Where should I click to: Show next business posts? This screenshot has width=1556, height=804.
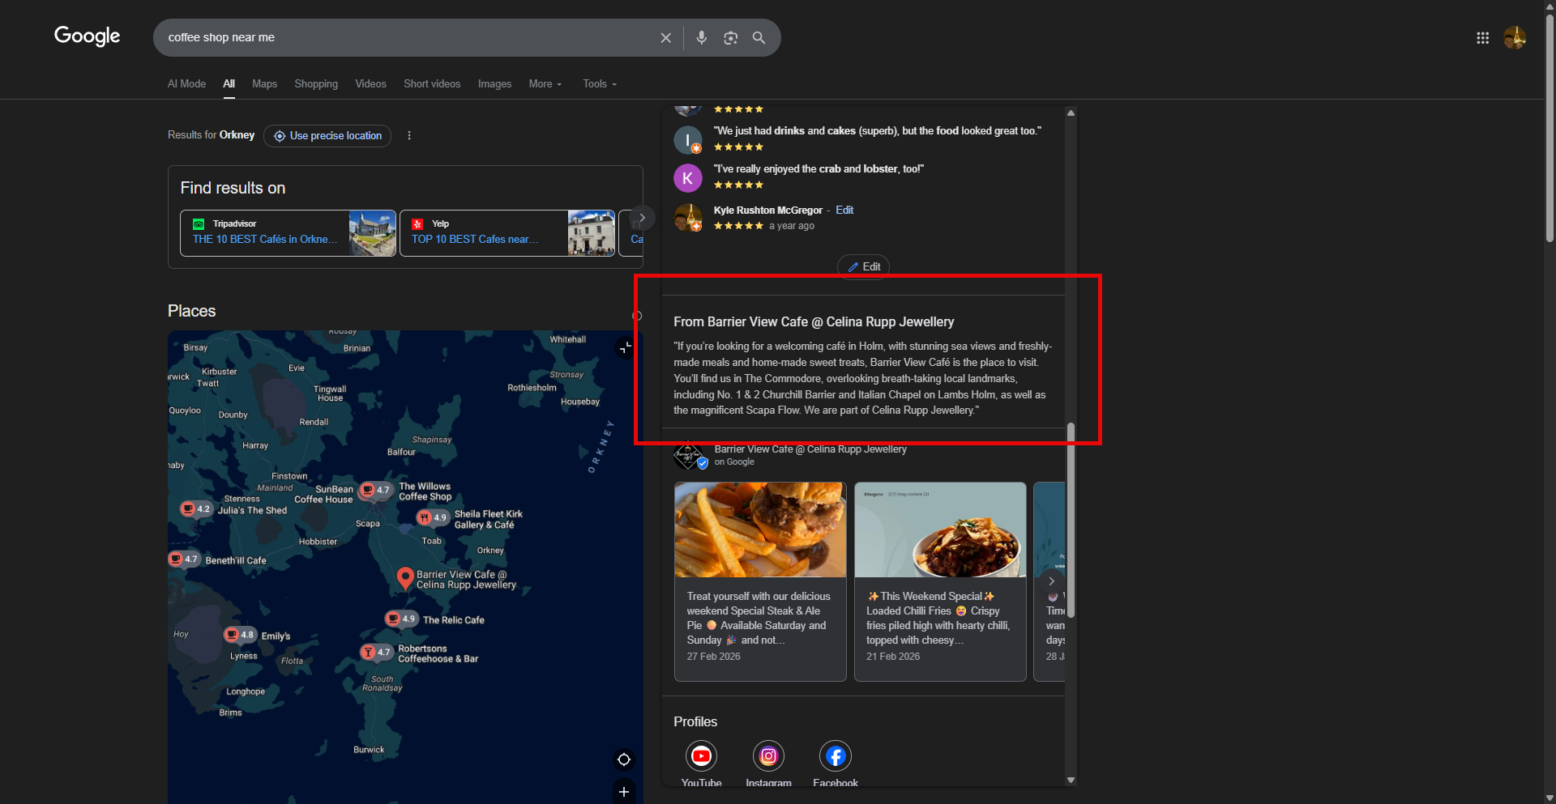1051,581
